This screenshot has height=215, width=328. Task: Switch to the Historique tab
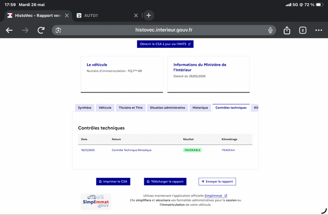click(x=200, y=108)
